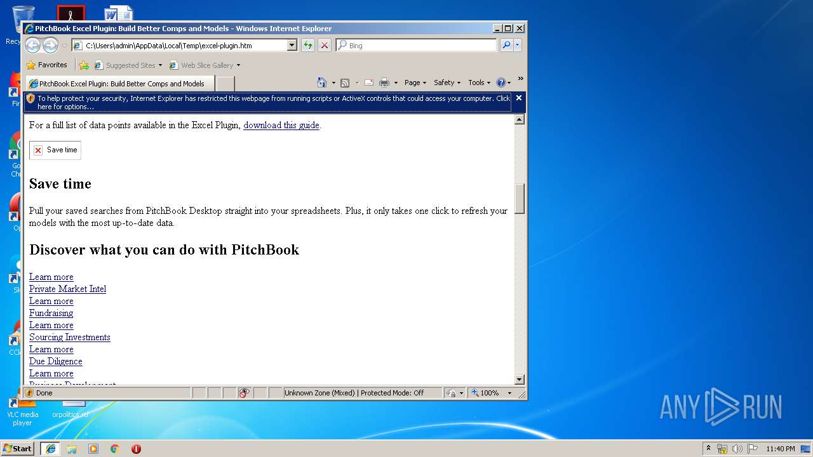Click the Back navigation arrow
Image resolution: width=813 pixels, height=457 pixels.
[x=33, y=45]
